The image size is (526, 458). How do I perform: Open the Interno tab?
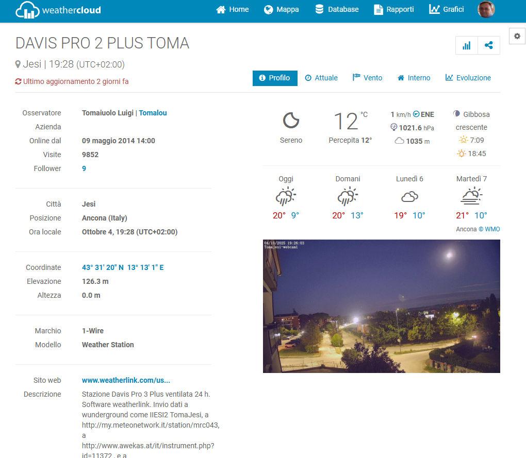(x=414, y=78)
